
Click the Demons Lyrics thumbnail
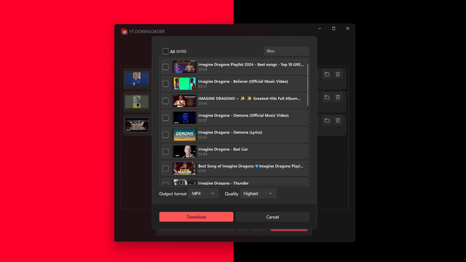(185, 135)
